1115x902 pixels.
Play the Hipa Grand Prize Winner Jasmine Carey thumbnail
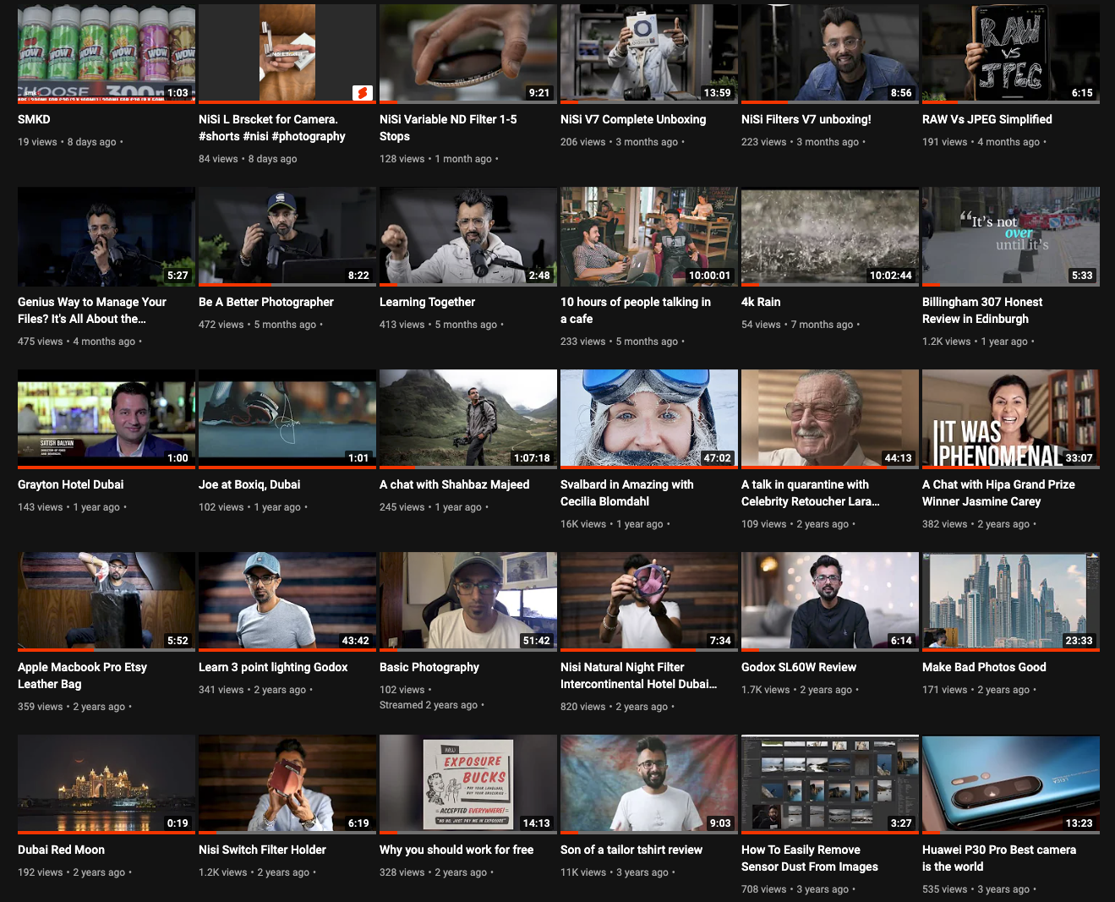coord(1011,419)
